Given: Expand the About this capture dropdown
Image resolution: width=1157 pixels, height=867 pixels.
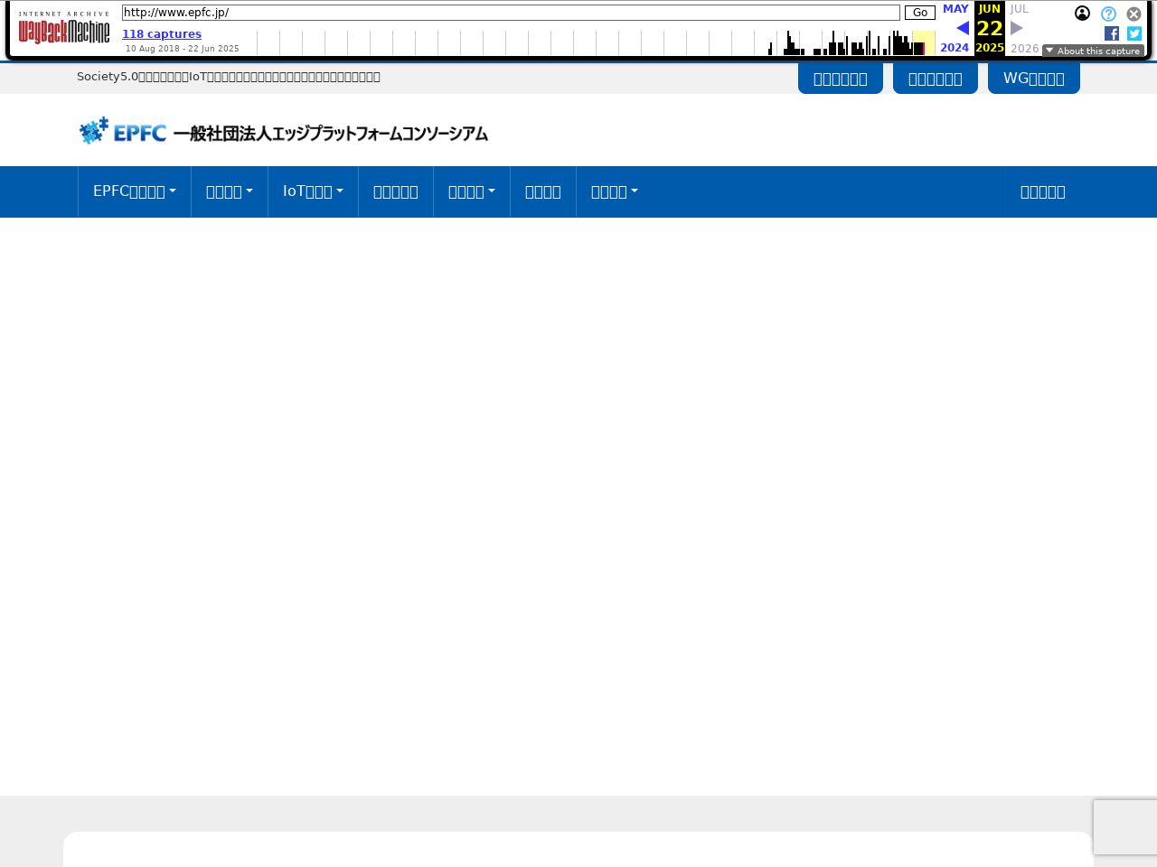Looking at the screenshot, I should 1093,51.
